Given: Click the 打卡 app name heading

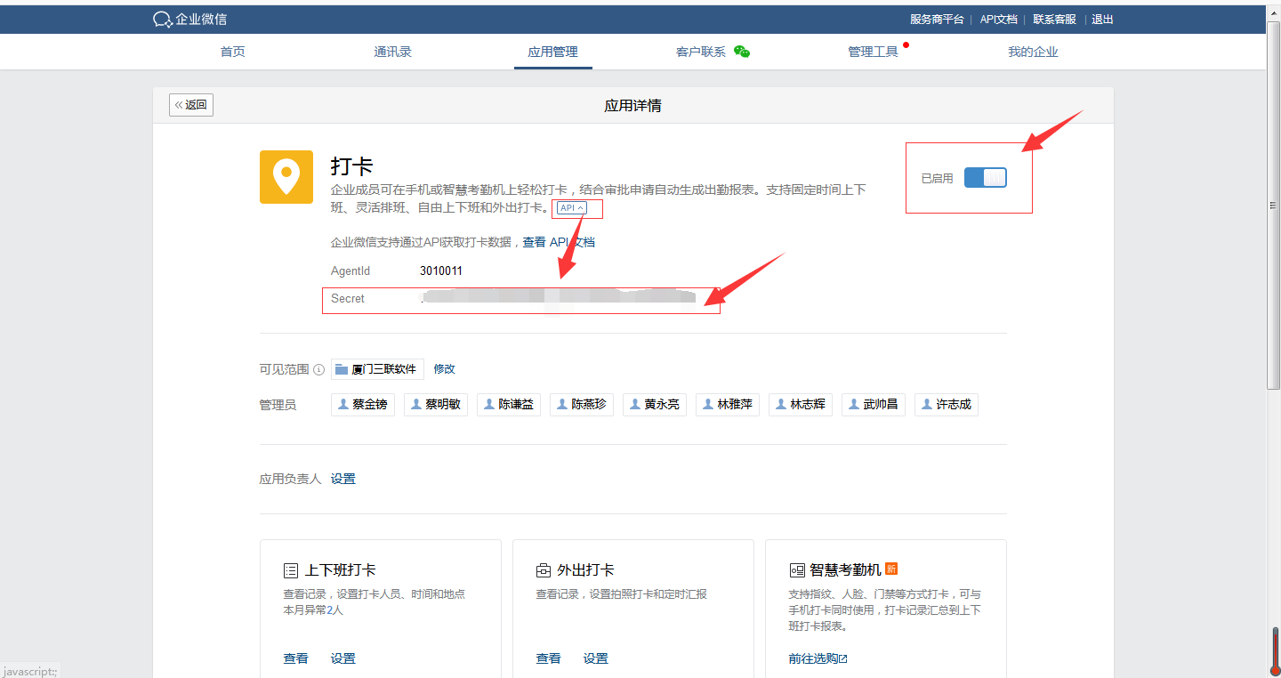Looking at the screenshot, I should (x=352, y=166).
